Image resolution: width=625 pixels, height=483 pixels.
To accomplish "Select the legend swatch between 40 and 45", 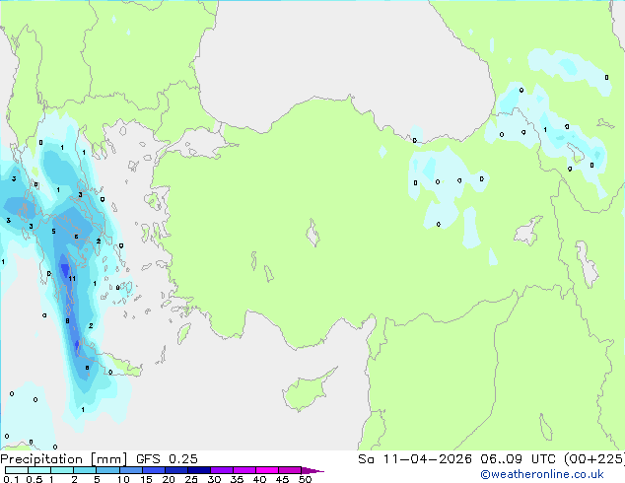I will [x=267, y=470].
